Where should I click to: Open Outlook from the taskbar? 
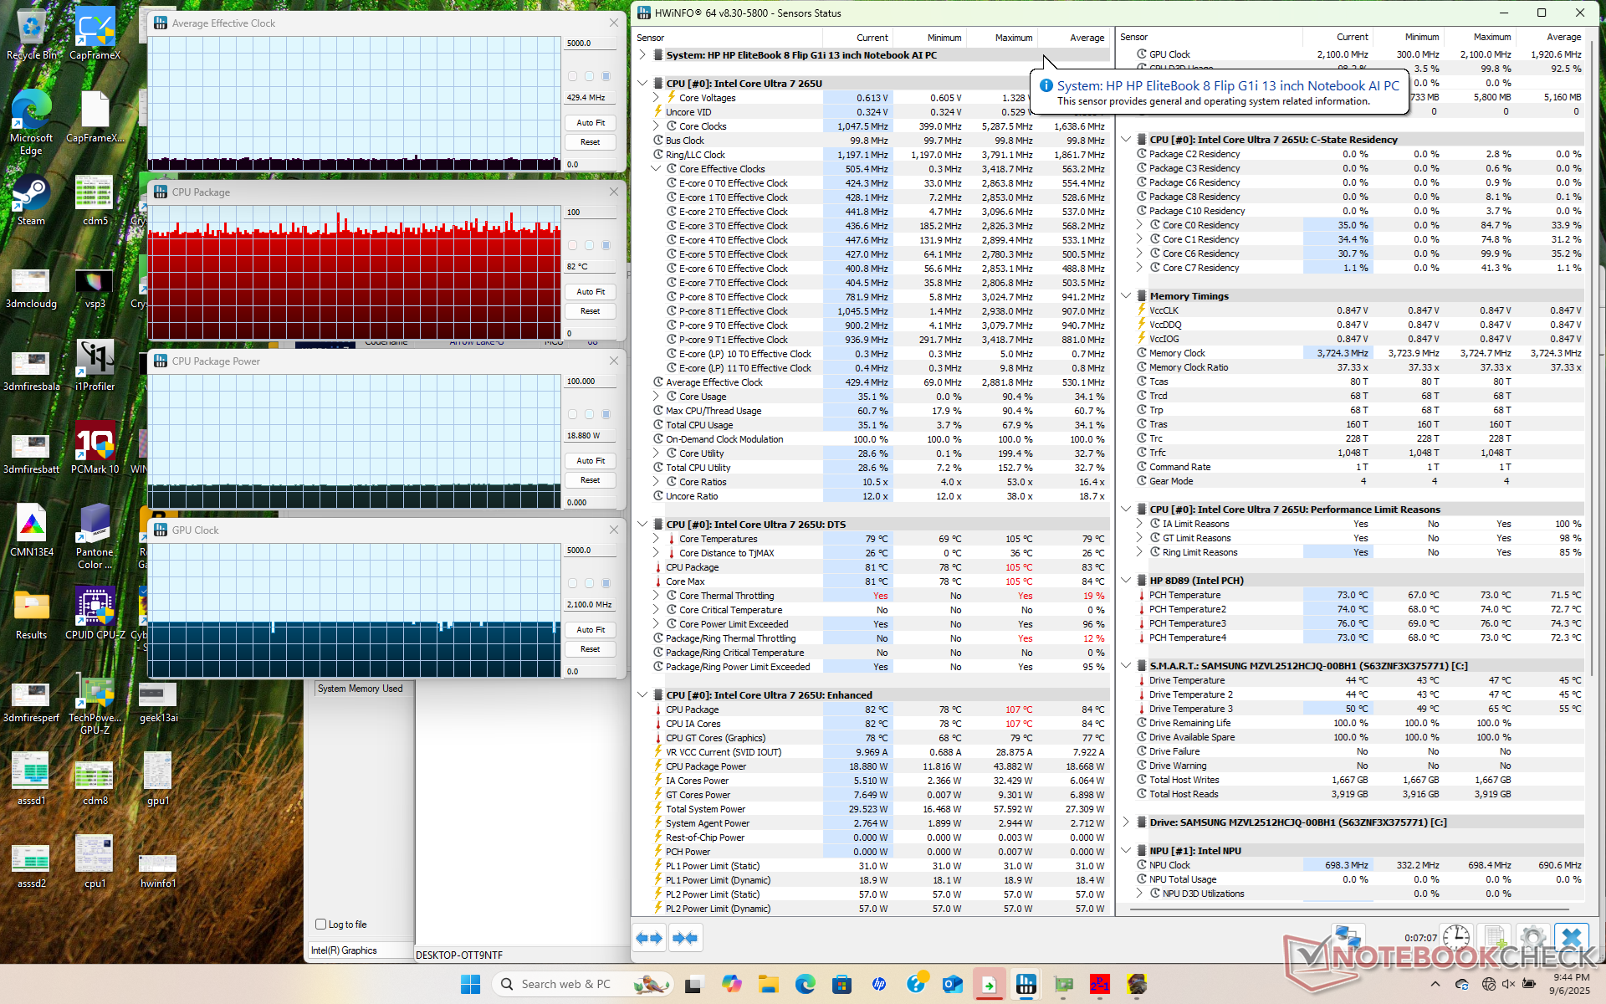tap(952, 984)
